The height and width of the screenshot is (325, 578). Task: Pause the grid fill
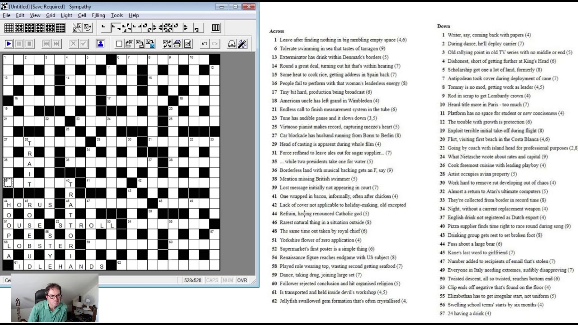pos(20,43)
